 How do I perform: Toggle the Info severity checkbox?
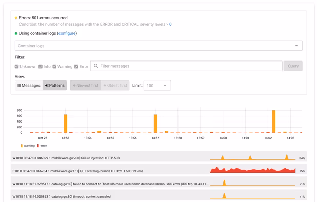[41, 67]
